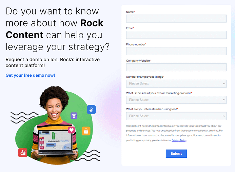Expand the marketing division size dropdown
Viewport: 235px width, 172px height.
(x=176, y=100)
